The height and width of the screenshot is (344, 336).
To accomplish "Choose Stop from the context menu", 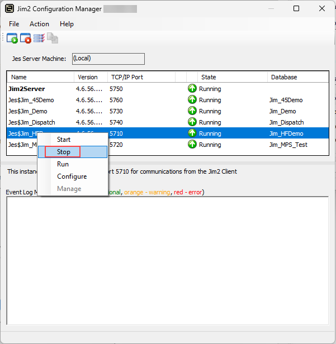I will point(73,152).
